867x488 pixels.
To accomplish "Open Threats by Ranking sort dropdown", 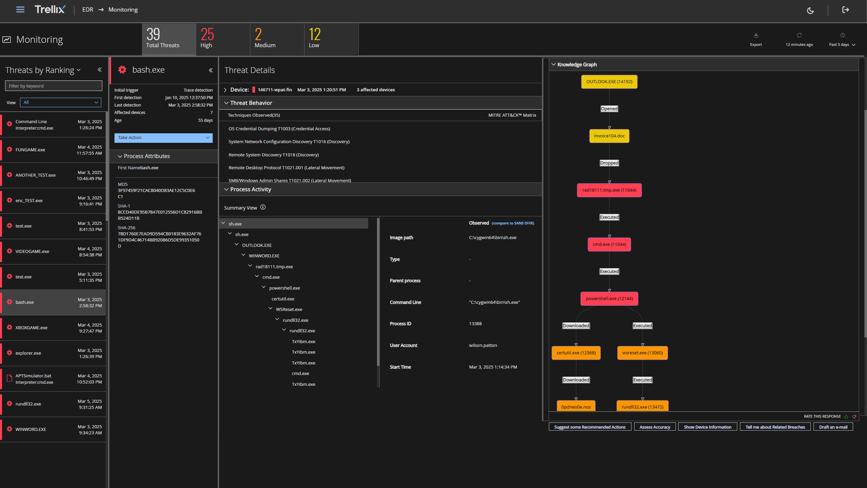I will coord(79,70).
